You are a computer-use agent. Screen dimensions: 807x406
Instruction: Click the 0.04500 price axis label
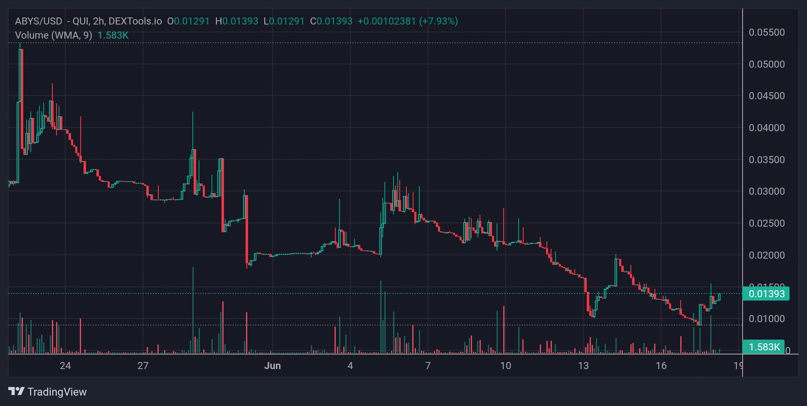(767, 96)
